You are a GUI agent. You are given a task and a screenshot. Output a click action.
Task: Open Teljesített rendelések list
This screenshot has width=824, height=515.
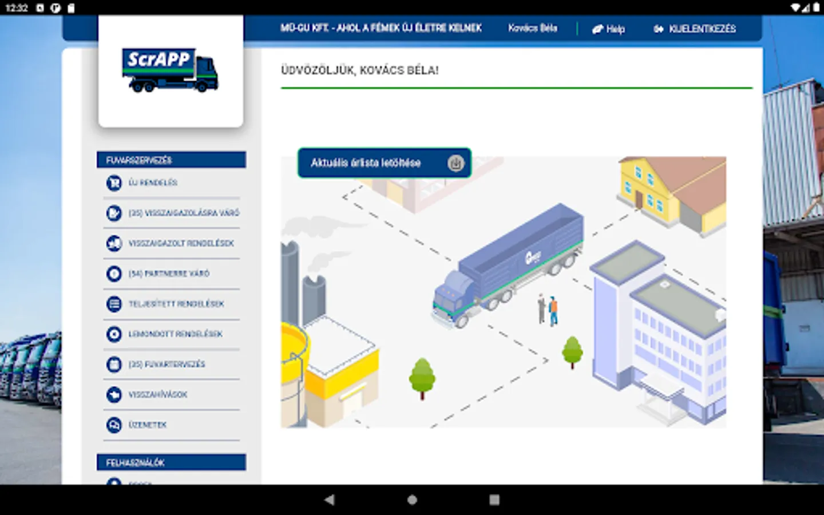click(171, 304)
